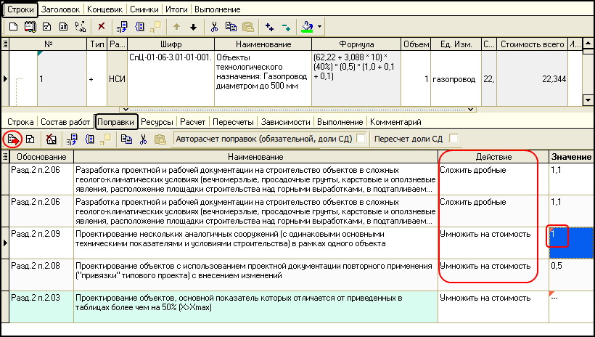Toggle the Авторасчет поправок checkbox
Viewport: 595px width, 337px height.
tap(361, 138)
